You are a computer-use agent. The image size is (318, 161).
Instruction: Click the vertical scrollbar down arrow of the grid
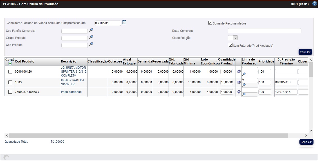tap(311, 131)
